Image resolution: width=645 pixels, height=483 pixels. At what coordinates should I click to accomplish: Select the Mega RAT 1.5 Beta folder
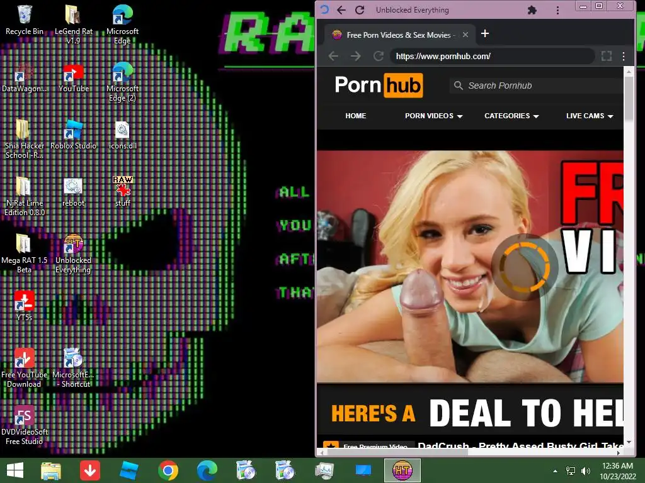pyautogui.click(x=25, y=253)
